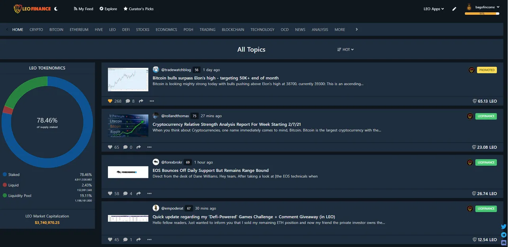
Task: Select the BITCOIN topic tab
Action: (56, 29)
